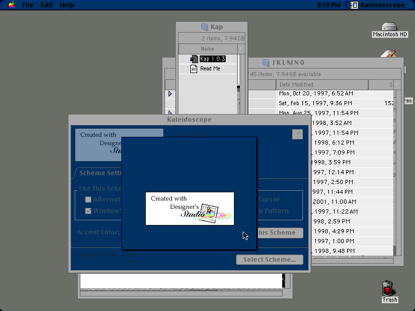Click the 8:10 PM menu bar clock
This screenshot has height=311, width=415.
(x=329, y=5)
